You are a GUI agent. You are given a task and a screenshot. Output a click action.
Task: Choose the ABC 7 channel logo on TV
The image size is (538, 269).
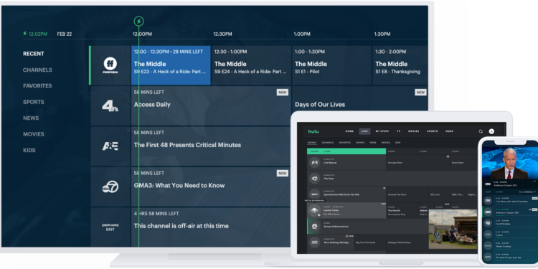(x=110, y=187)
